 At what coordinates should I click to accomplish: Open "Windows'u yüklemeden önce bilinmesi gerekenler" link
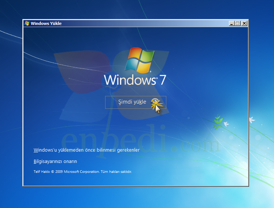click(86, 150)
